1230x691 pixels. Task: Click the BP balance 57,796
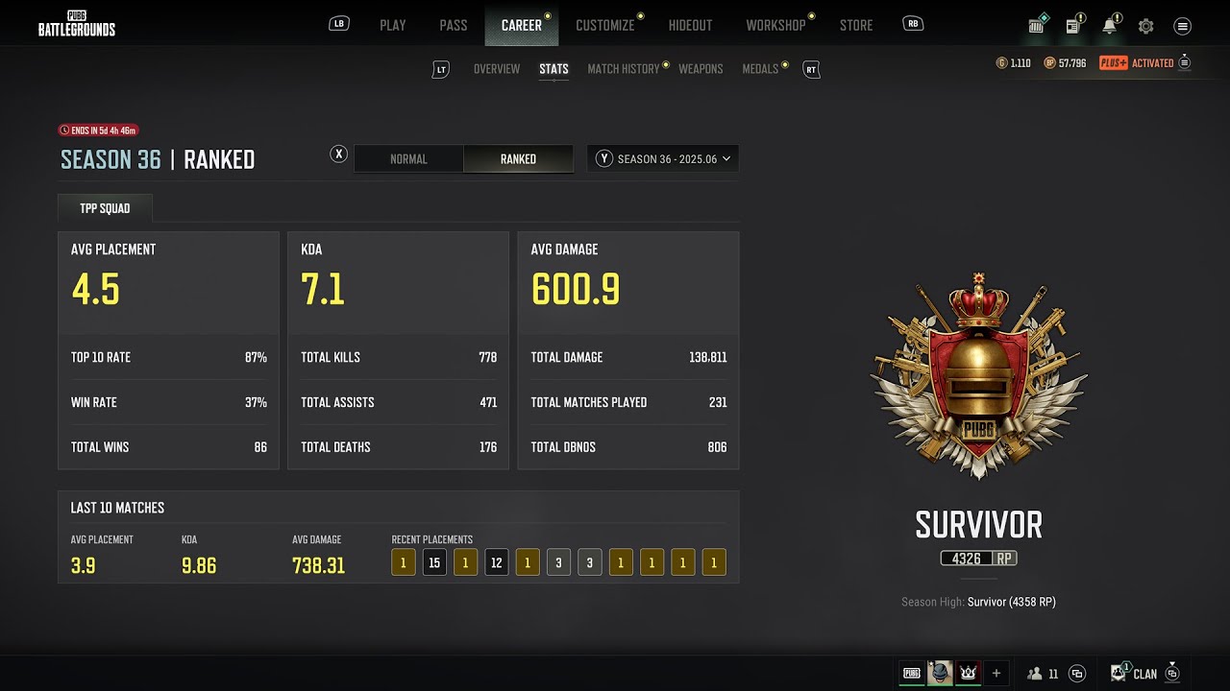coord(1065,63)
